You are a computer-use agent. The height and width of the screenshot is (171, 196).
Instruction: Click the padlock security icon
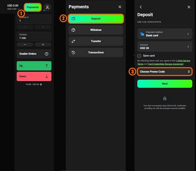pyautogui.click(x=165, y=99)
